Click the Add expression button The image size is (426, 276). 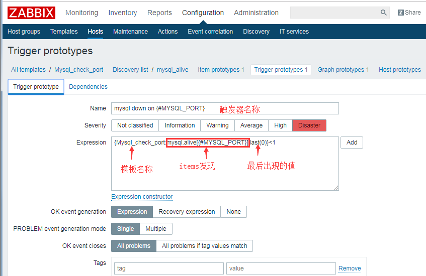[352, 143]
